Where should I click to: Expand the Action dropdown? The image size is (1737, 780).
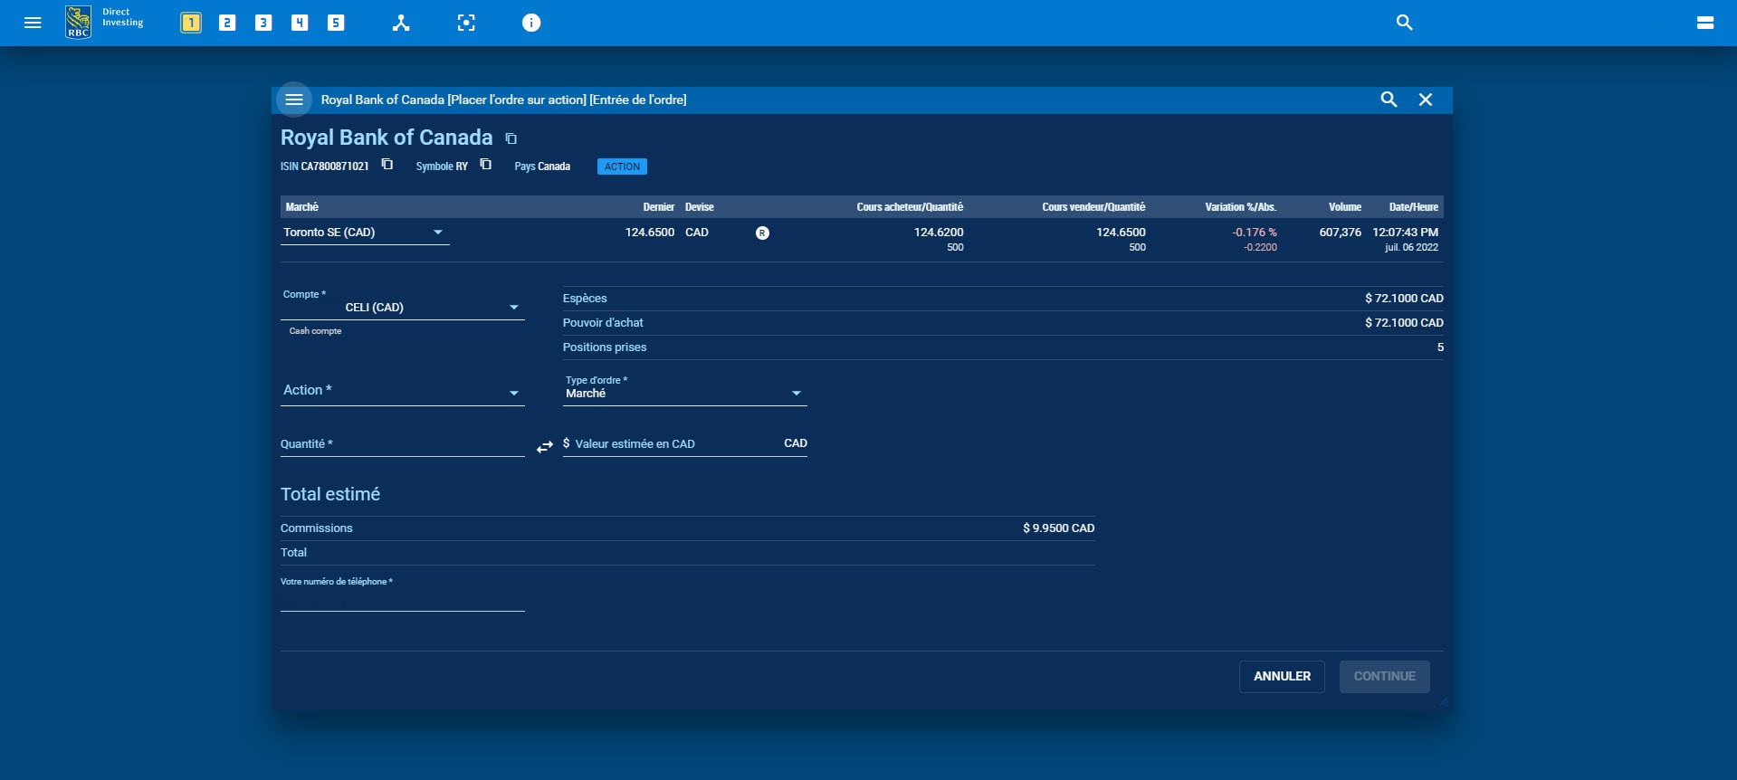point(403,391)
